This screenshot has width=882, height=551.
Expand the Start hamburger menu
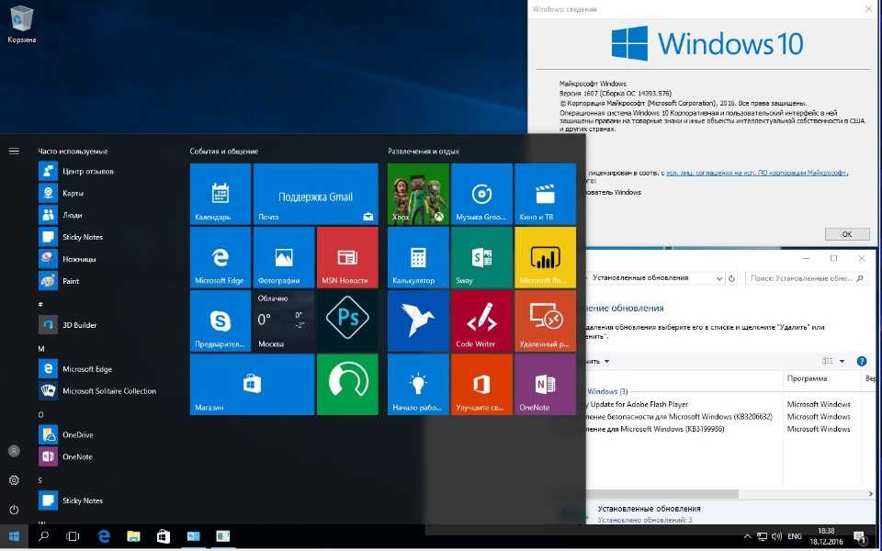[14, 151]
